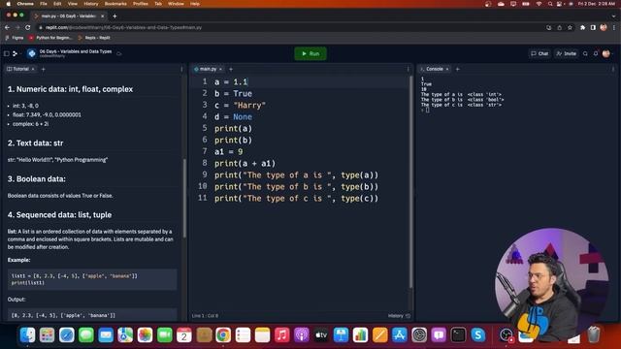
Task: Open Finder from the dock
Action: (x=28, y=335)
